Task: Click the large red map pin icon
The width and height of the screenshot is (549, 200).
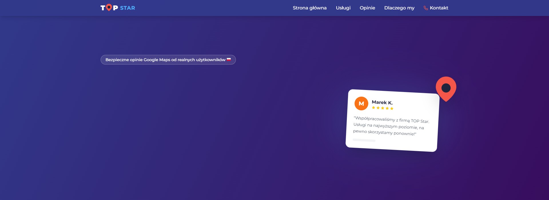Action: [446, 89]
